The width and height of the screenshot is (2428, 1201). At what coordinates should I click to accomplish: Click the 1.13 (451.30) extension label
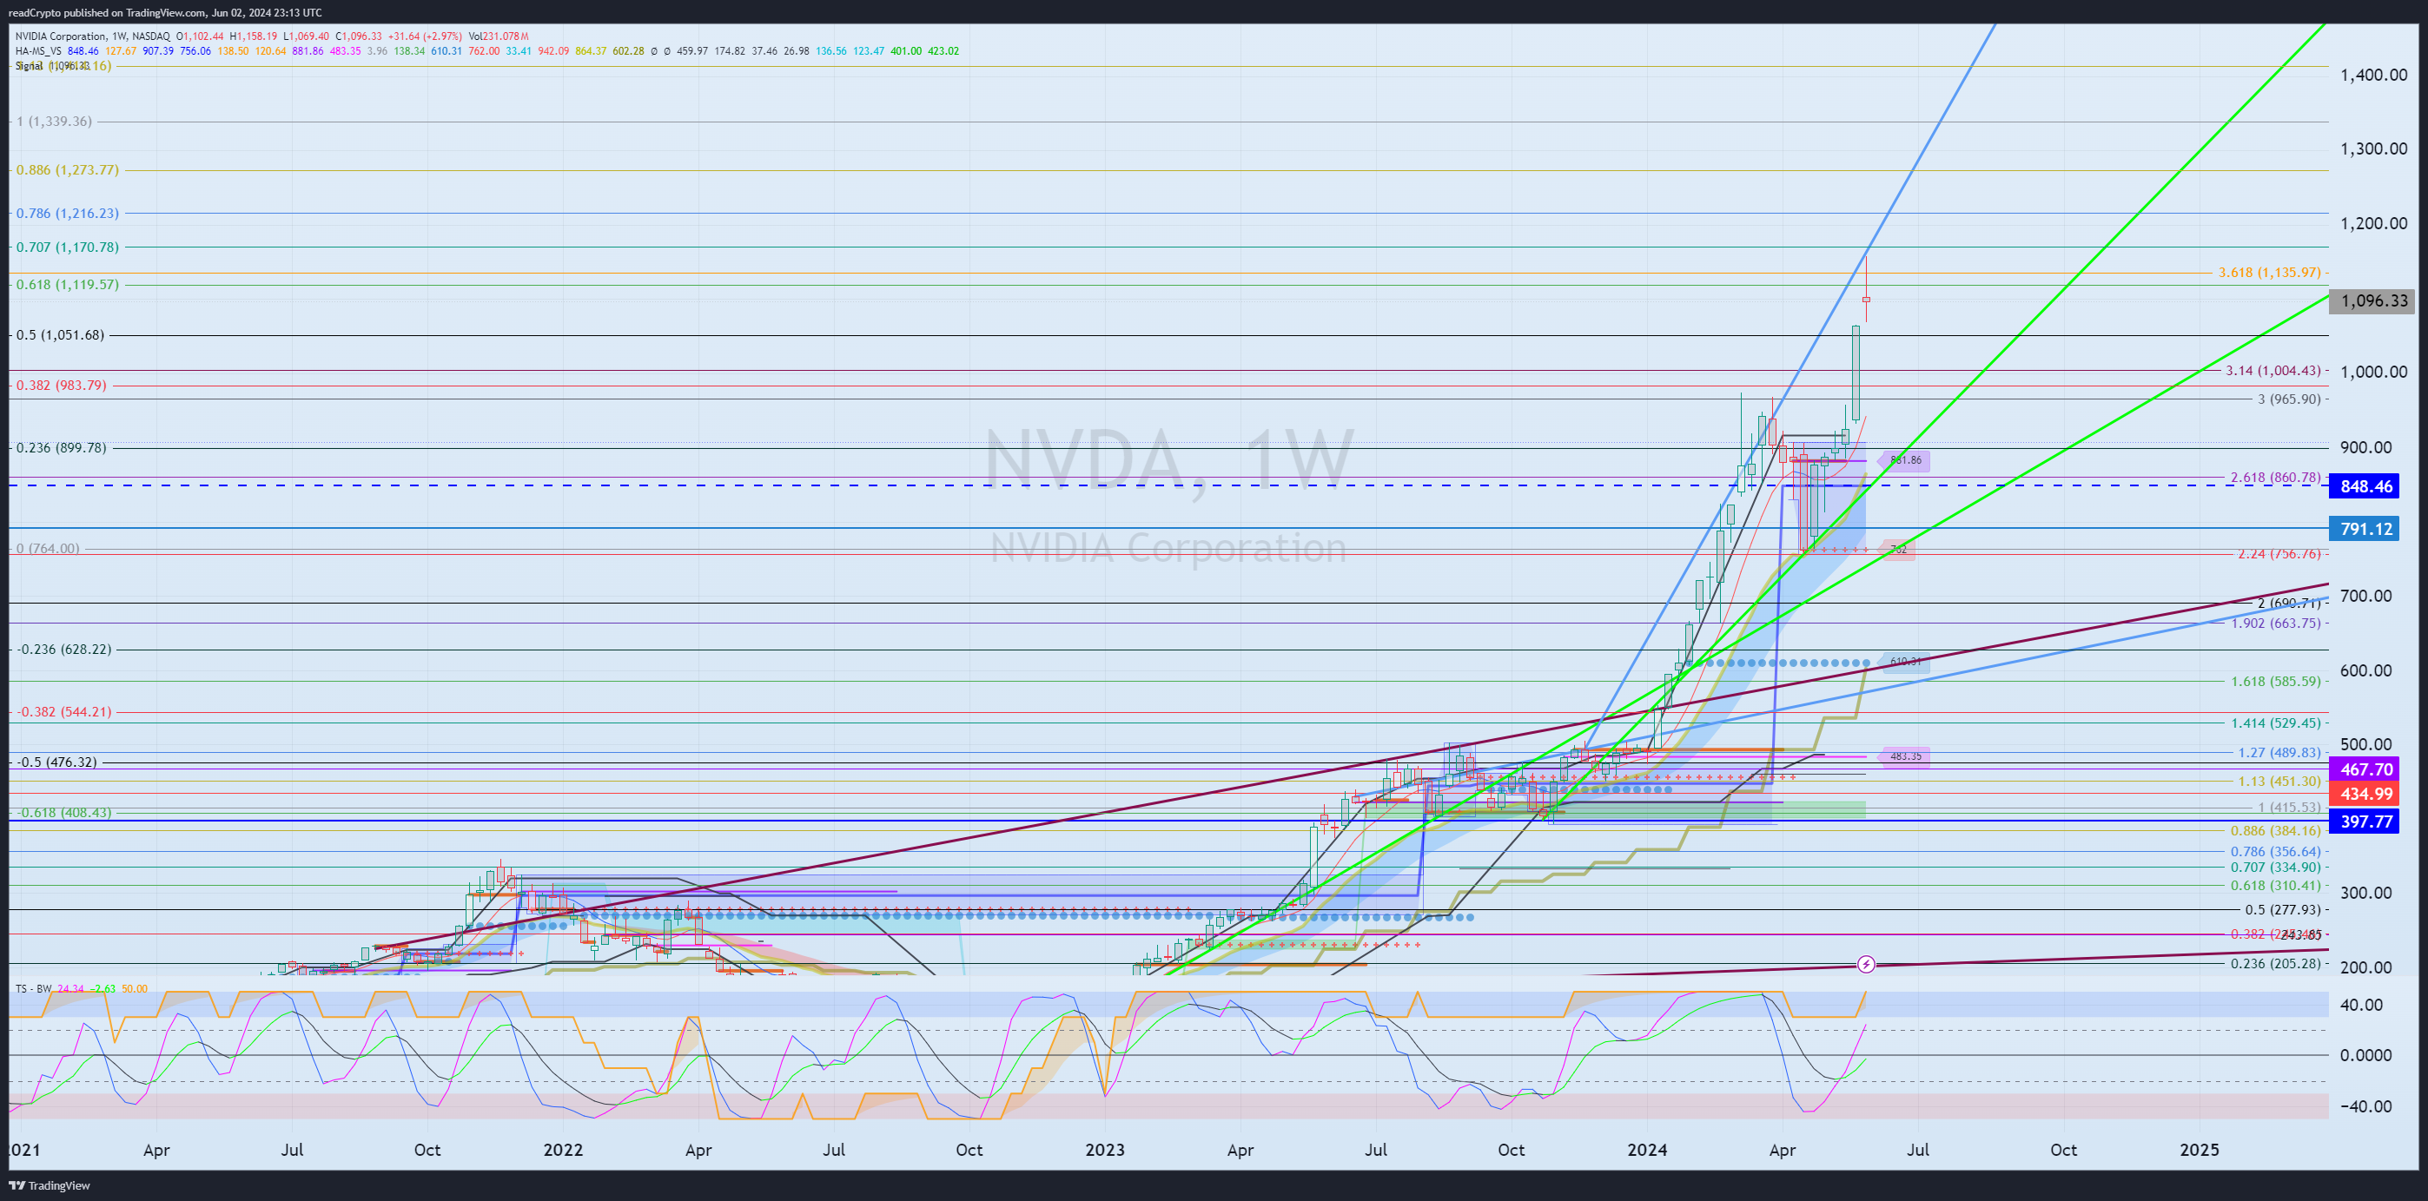2279,781
